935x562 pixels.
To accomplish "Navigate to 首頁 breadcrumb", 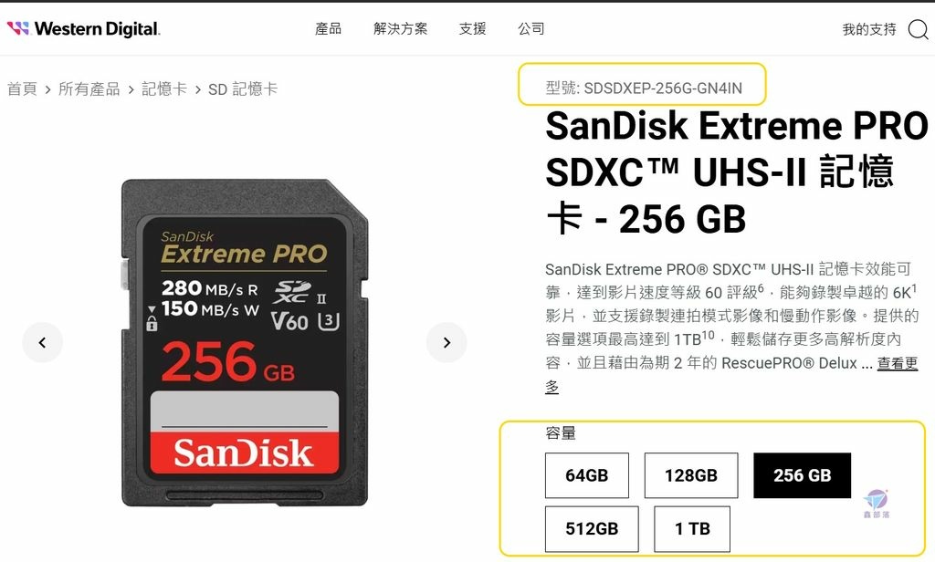I will pos(22,89).
